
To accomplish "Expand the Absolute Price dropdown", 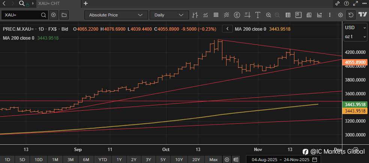I will coord(116,15).
